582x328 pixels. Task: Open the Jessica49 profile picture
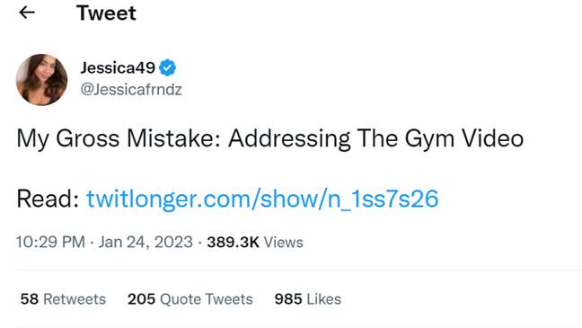pos(41,80)
